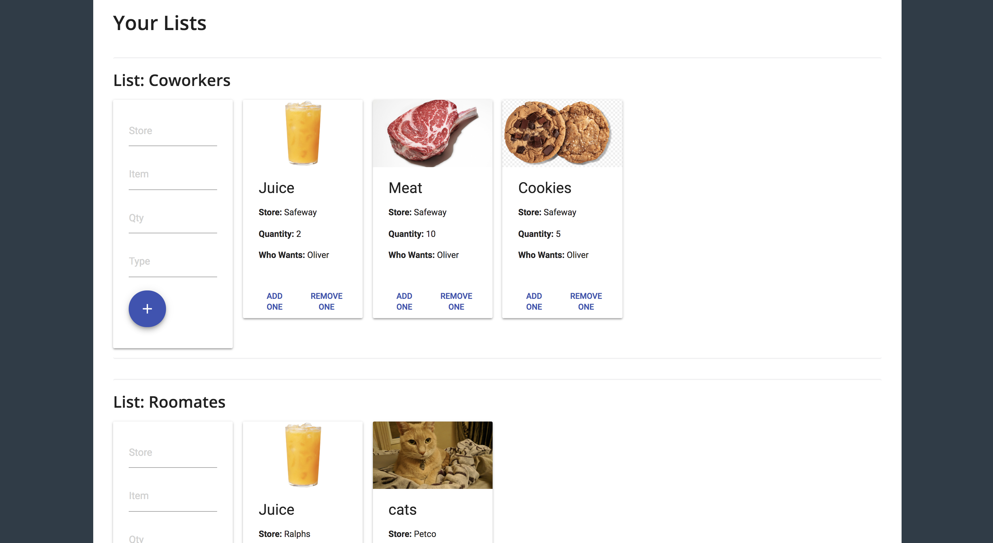Viewport: 993px width, 543px height.
Task: Focus the Type field in Coworkers form
Action: pyautogui.click(x=173, y=262)
